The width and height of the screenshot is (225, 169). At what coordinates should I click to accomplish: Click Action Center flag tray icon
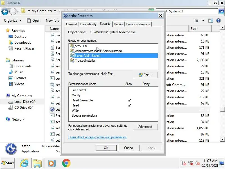184,163
